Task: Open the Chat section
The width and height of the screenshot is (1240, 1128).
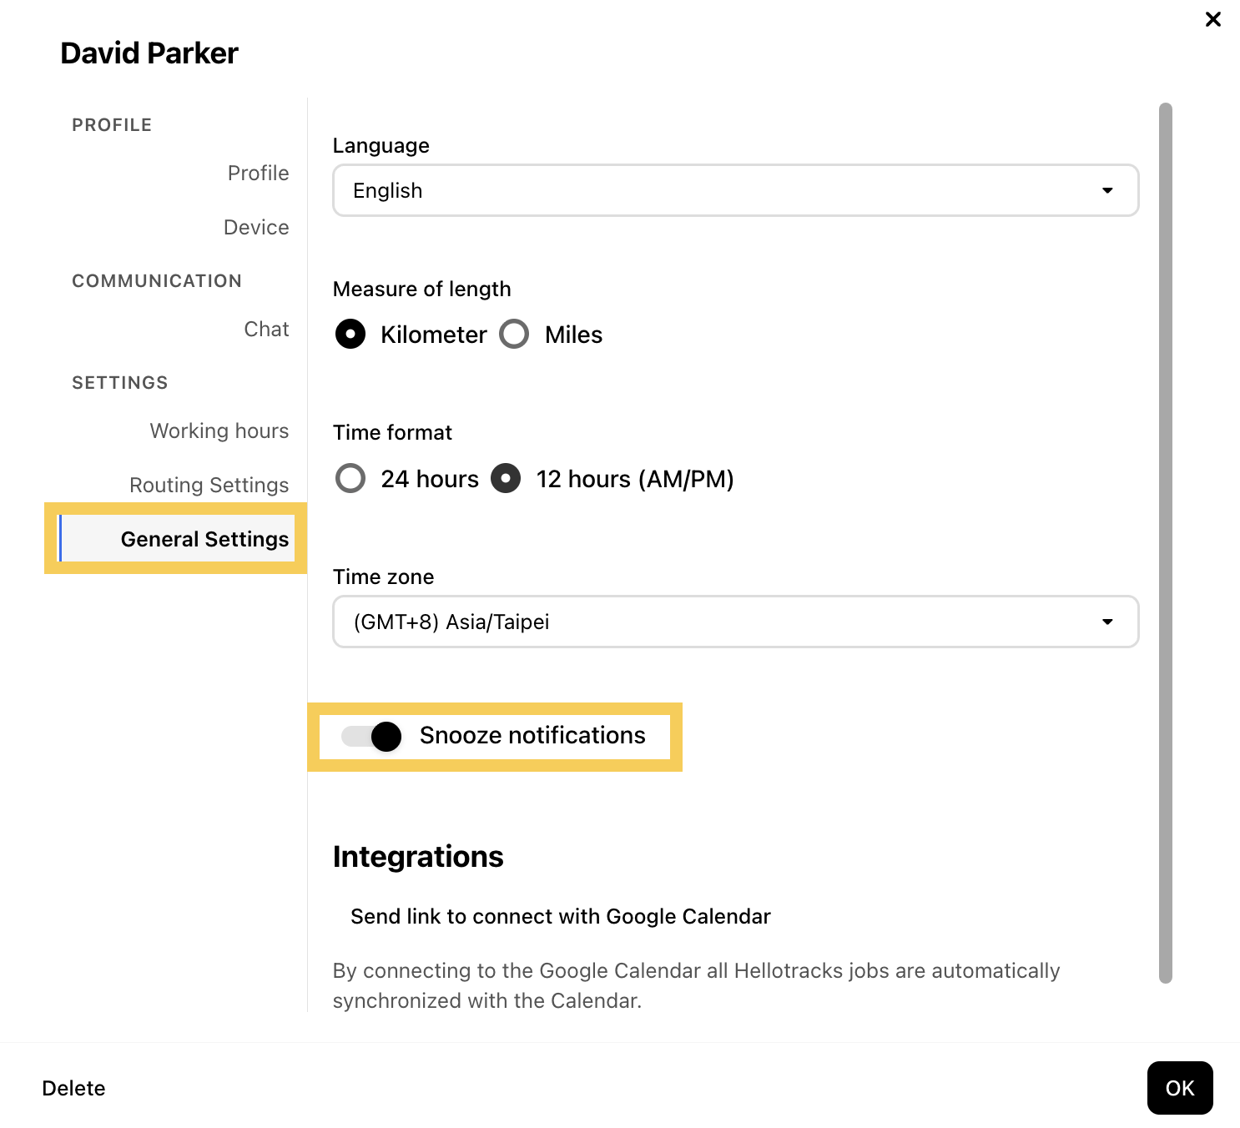Action: 266,330
